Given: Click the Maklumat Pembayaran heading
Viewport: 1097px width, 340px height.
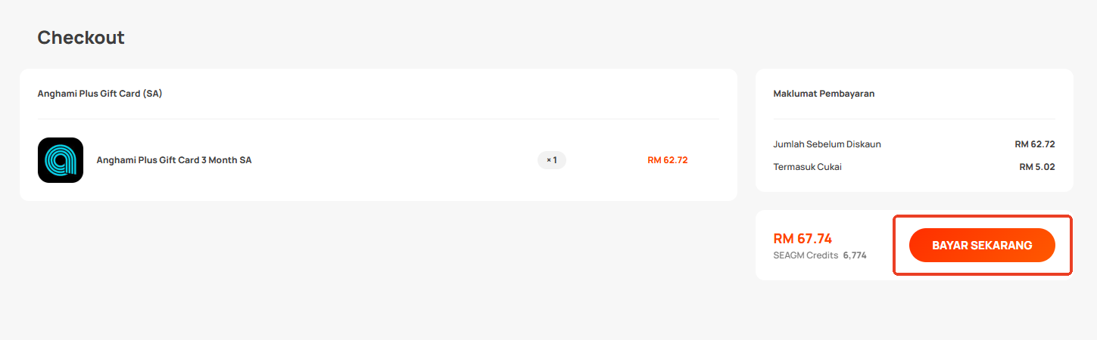Looking at the screenshot, I should [x=824, y=94].
